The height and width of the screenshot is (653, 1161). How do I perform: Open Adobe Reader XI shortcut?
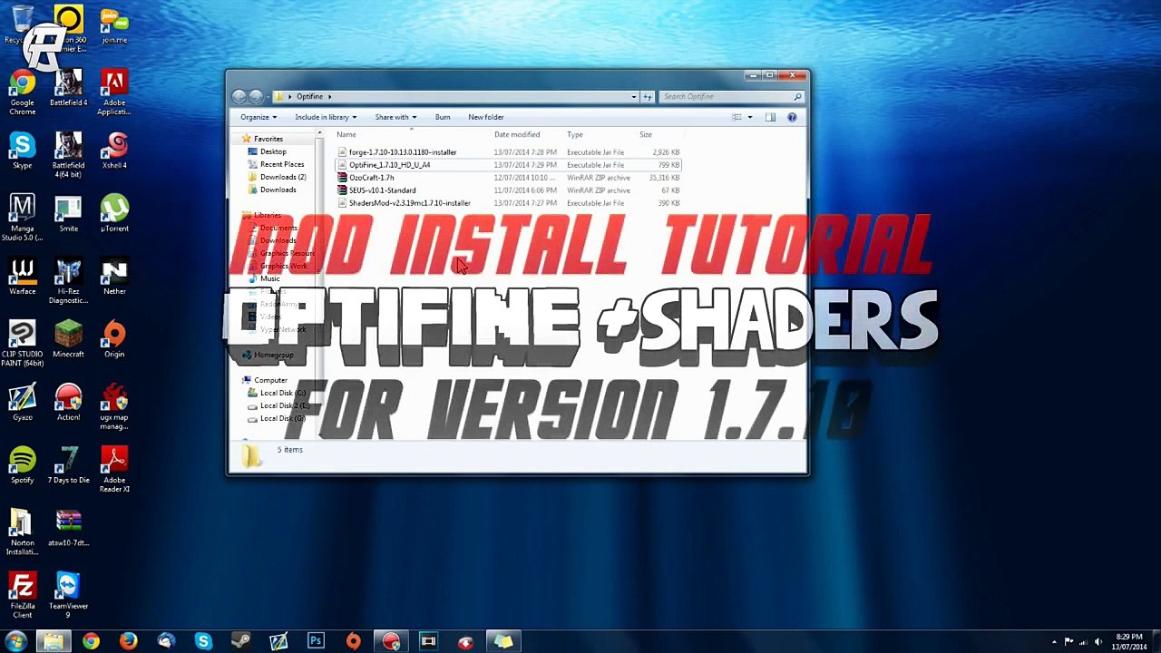point(114,469)
